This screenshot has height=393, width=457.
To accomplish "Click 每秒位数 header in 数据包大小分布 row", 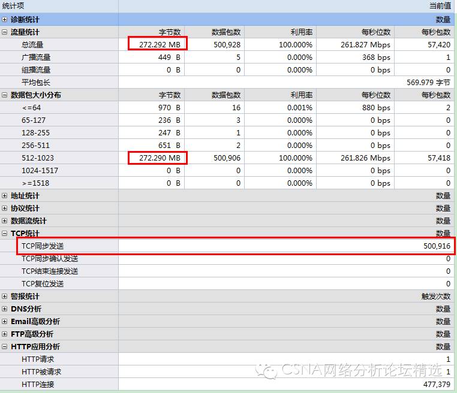I will click(376, 95).
